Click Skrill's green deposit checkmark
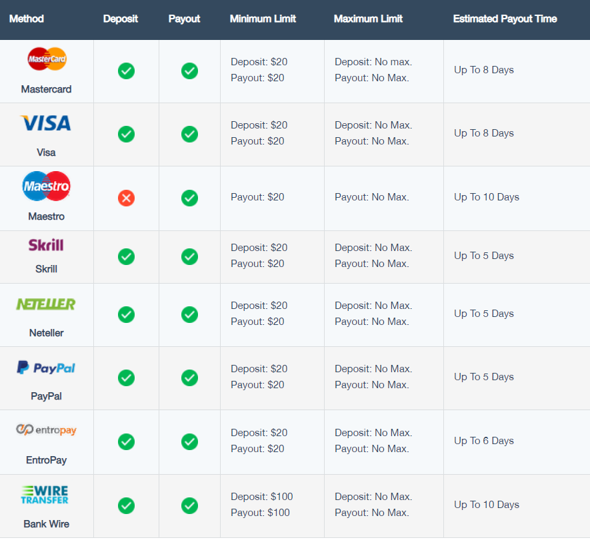 (127, 257)
